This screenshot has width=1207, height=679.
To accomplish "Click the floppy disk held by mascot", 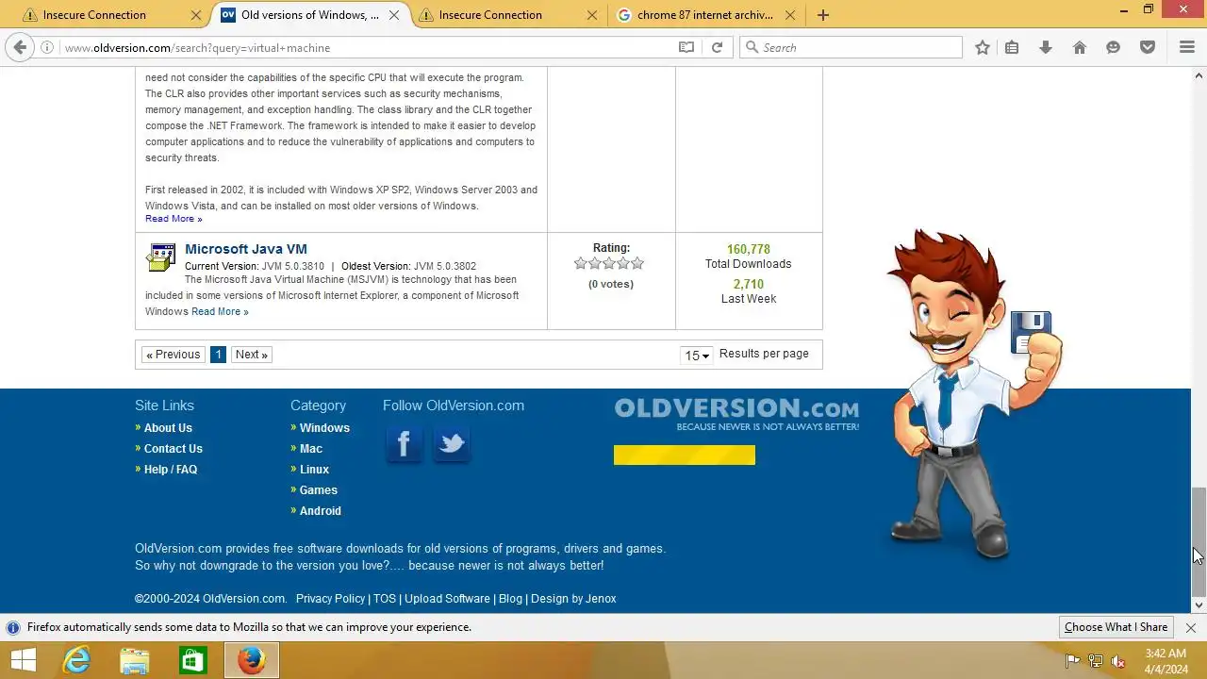I will click(x=1031, y=332).
